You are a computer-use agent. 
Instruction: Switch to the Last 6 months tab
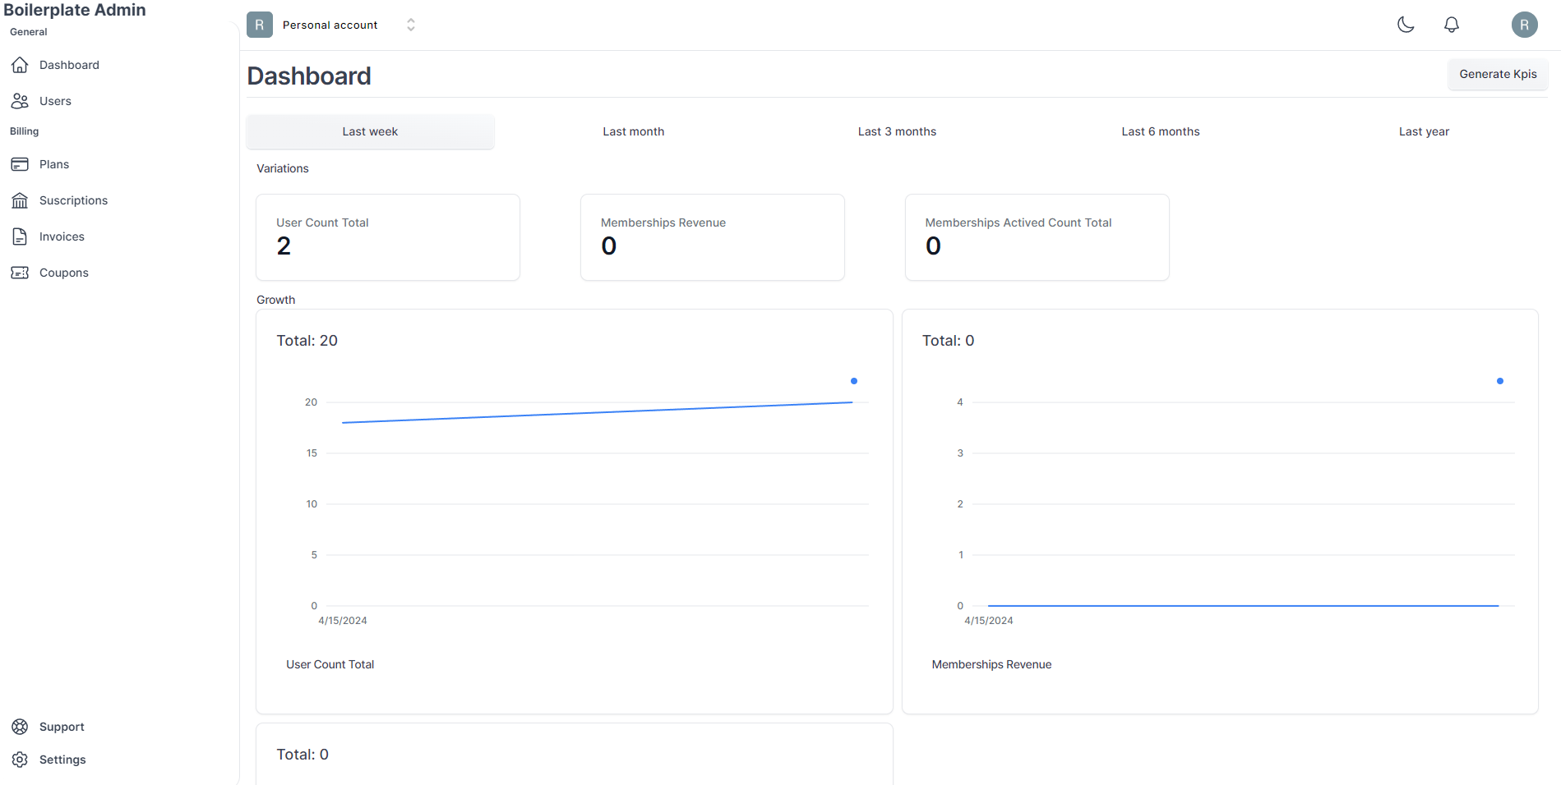coord(1161,131)
